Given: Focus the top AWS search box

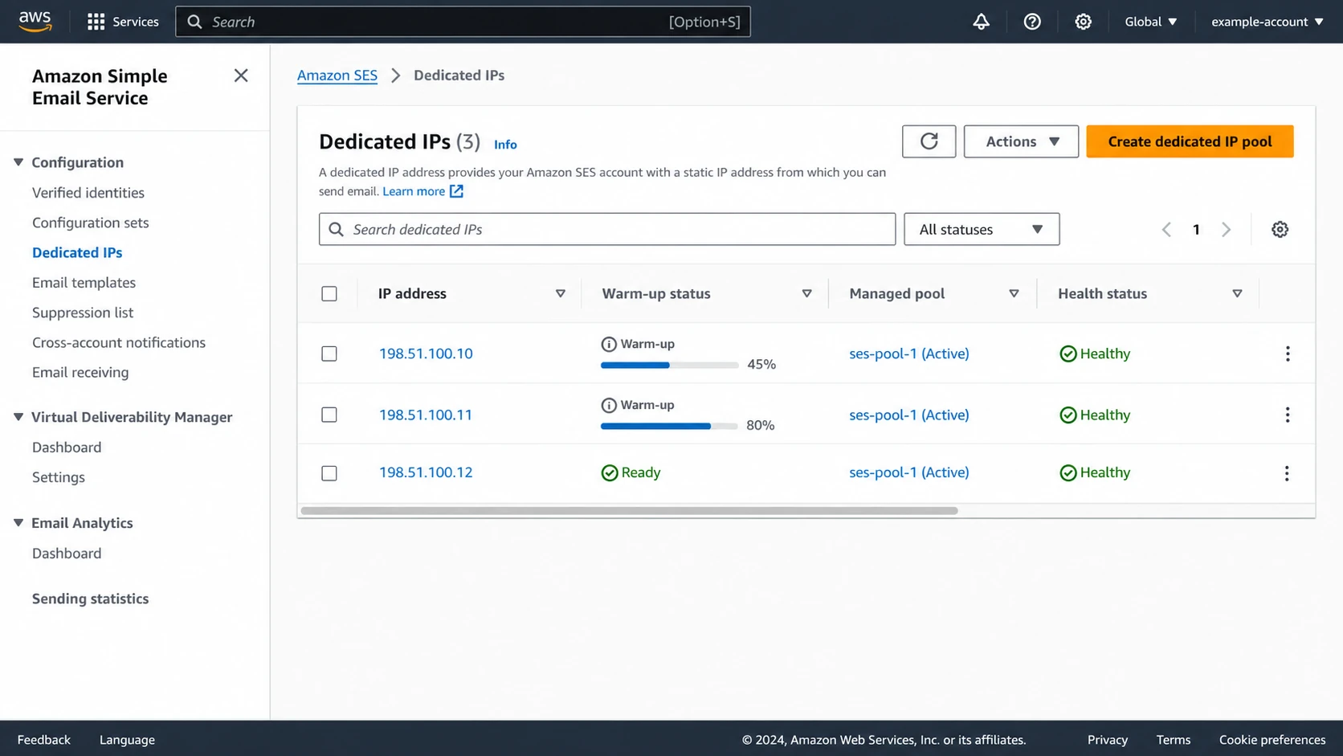Looking at the screenshot, I should point(463,22).
